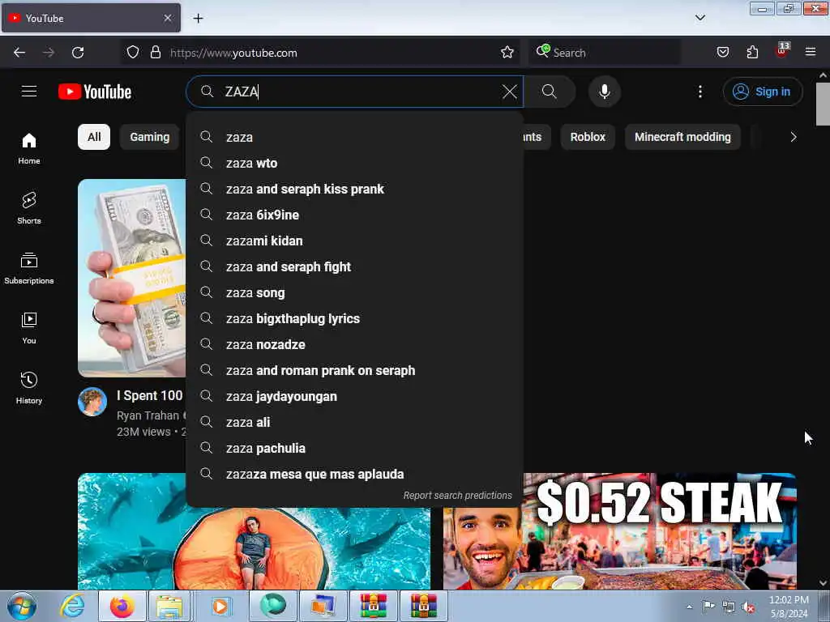Choose suggestion 'zaza bigxthaplug lyrics'
830x622 pixels.
click(355, 318)
